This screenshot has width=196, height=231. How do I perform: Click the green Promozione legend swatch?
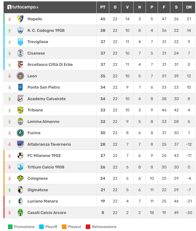[x=10, y=227]
